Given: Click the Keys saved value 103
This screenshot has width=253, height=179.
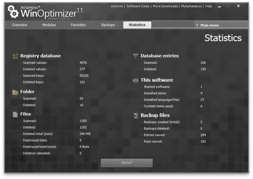Looking at the screenshot, I should 203,141.
